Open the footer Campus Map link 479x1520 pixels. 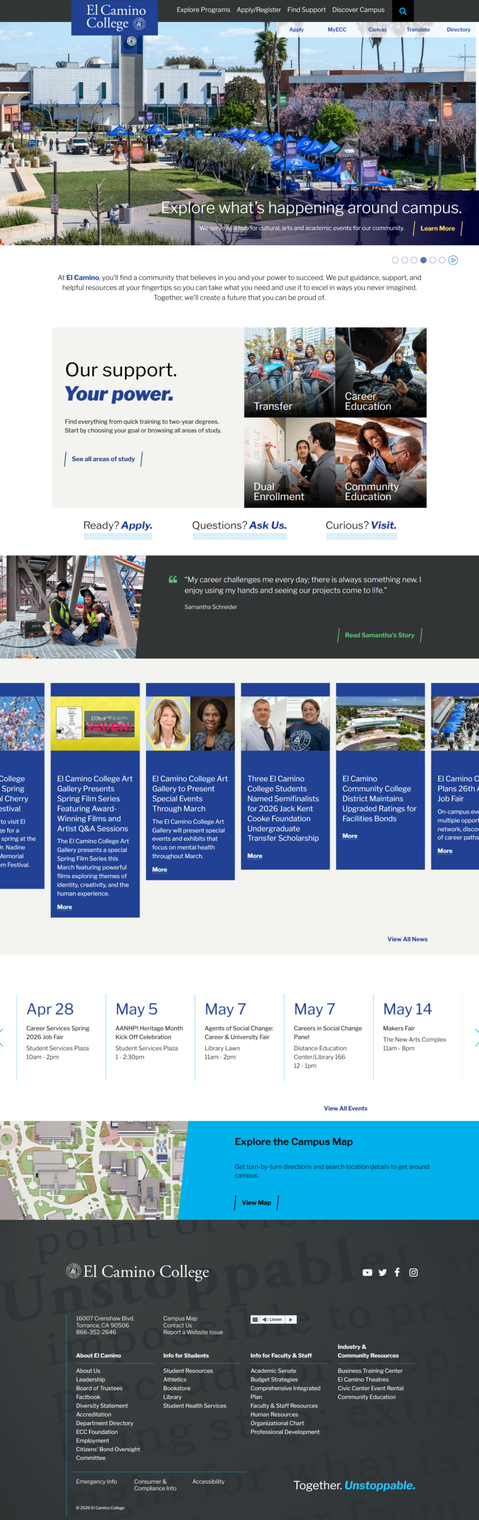(x=180, y=1318)
